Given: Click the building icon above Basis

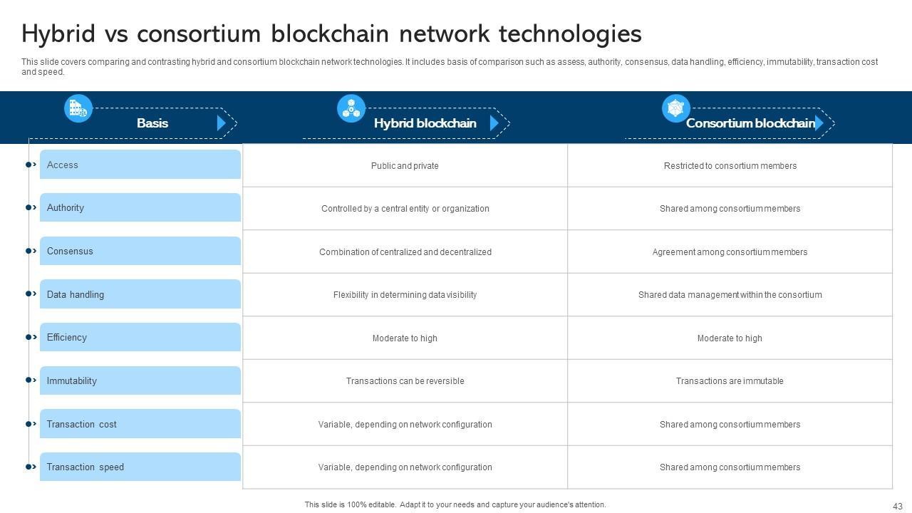Looking at the screenshot, I should coord(78,108).
